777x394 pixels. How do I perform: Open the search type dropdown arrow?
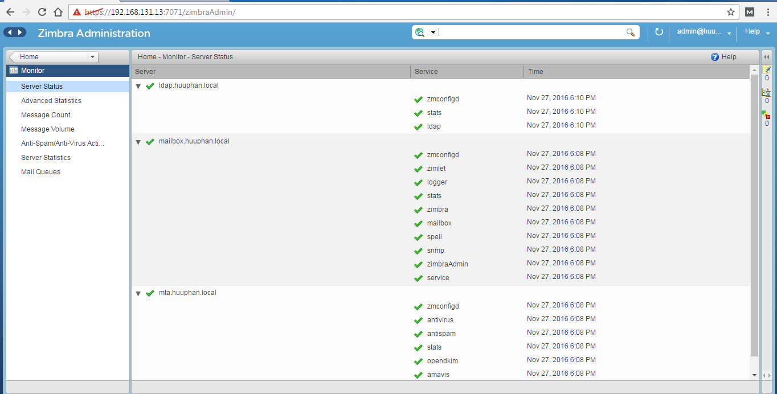(x=433, y=32)
